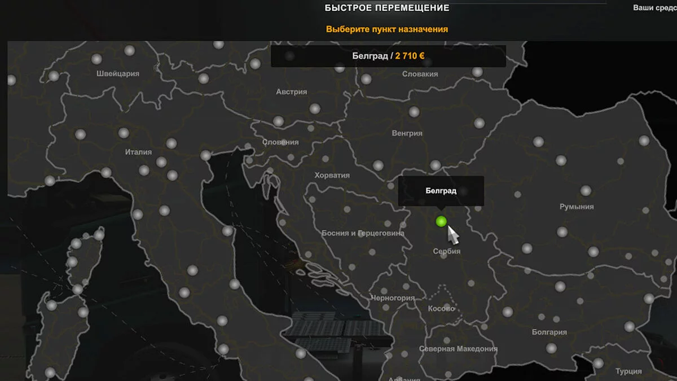This screenshot has width=677, height=381.
Task: Click the Белград tooltip label on map
Action: pos(441,191)
